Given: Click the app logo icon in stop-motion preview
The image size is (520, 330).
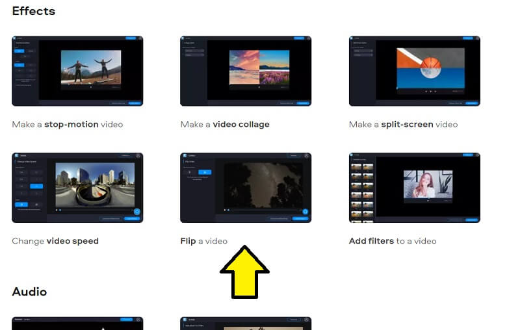Looking at the screenshot, I should click(16, 39).
